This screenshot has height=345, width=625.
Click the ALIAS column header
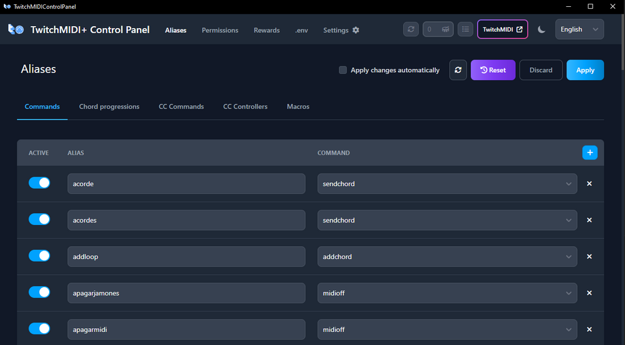pos(76,153)
